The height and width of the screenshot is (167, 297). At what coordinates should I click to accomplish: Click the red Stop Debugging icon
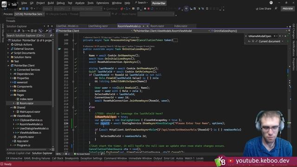pos(148,9)
